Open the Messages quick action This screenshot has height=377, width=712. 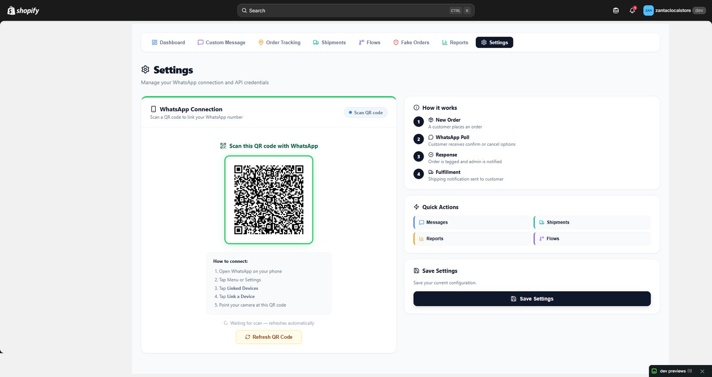(472, 222)
